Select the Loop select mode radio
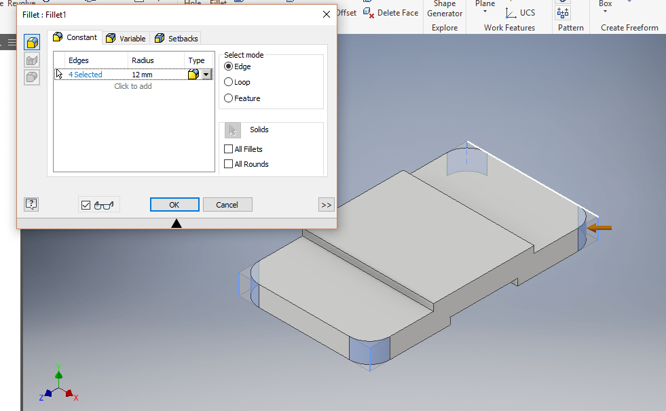Viewport: 666px width, 411px height. [x=229, y=82]
